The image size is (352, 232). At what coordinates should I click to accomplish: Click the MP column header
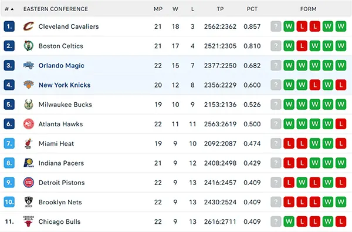point(158,9)
